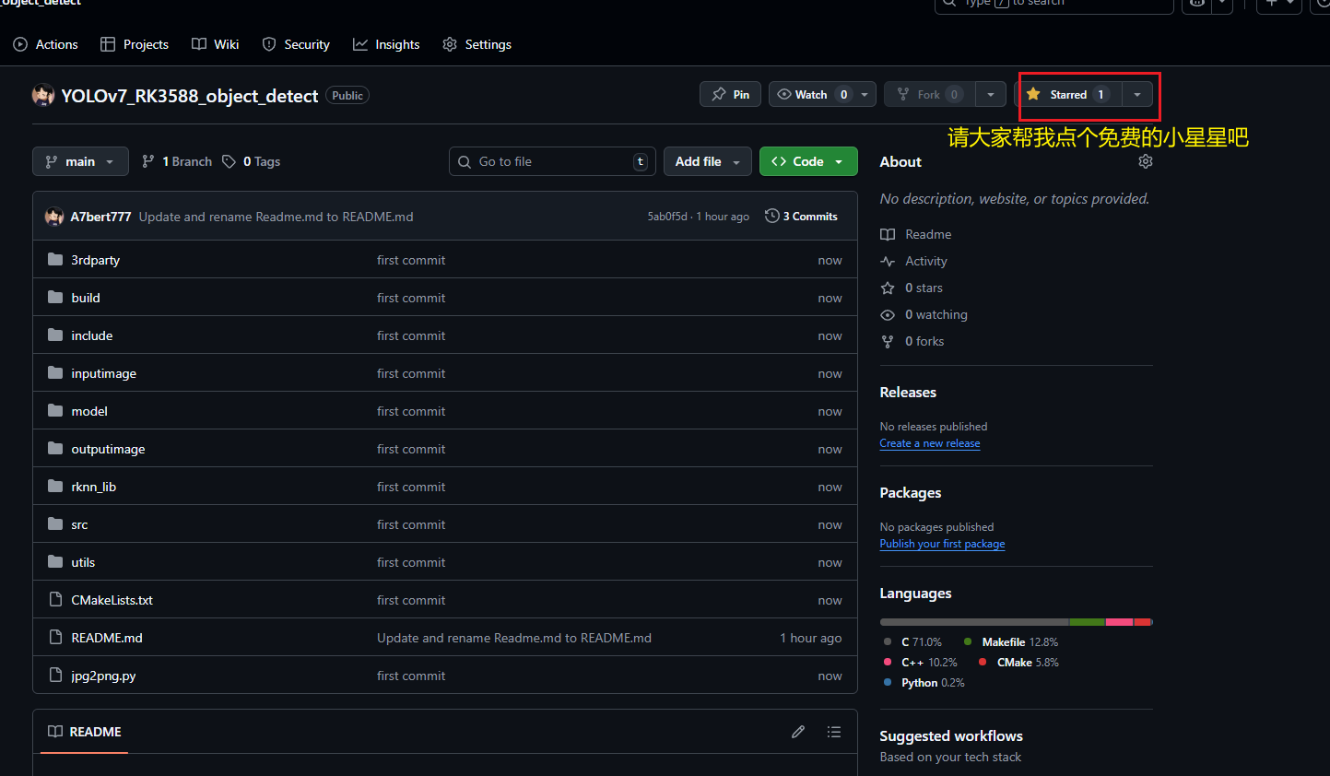Screen dimensions: 1330x776
Task: Expand the Fork options dropdown arrow
Action: coord(990,95)
